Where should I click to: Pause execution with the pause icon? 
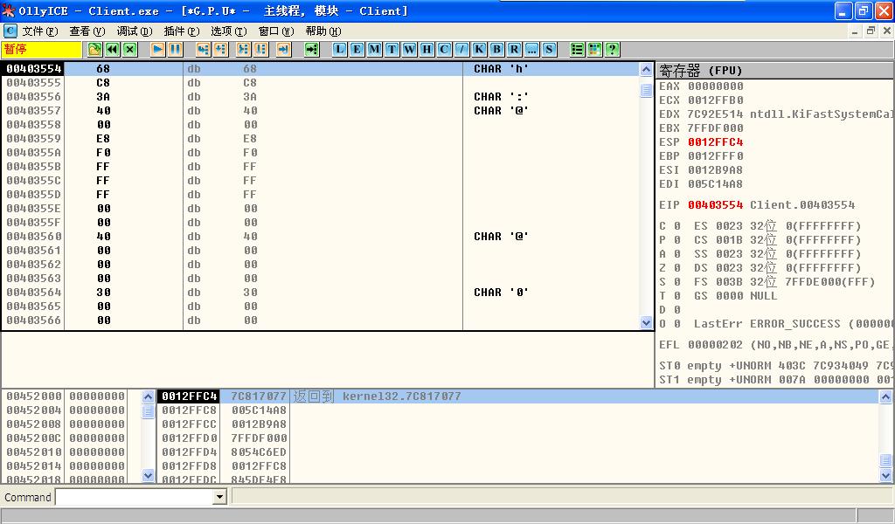pos(175,49)
